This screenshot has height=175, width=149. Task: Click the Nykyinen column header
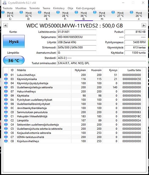coord(79,70)
